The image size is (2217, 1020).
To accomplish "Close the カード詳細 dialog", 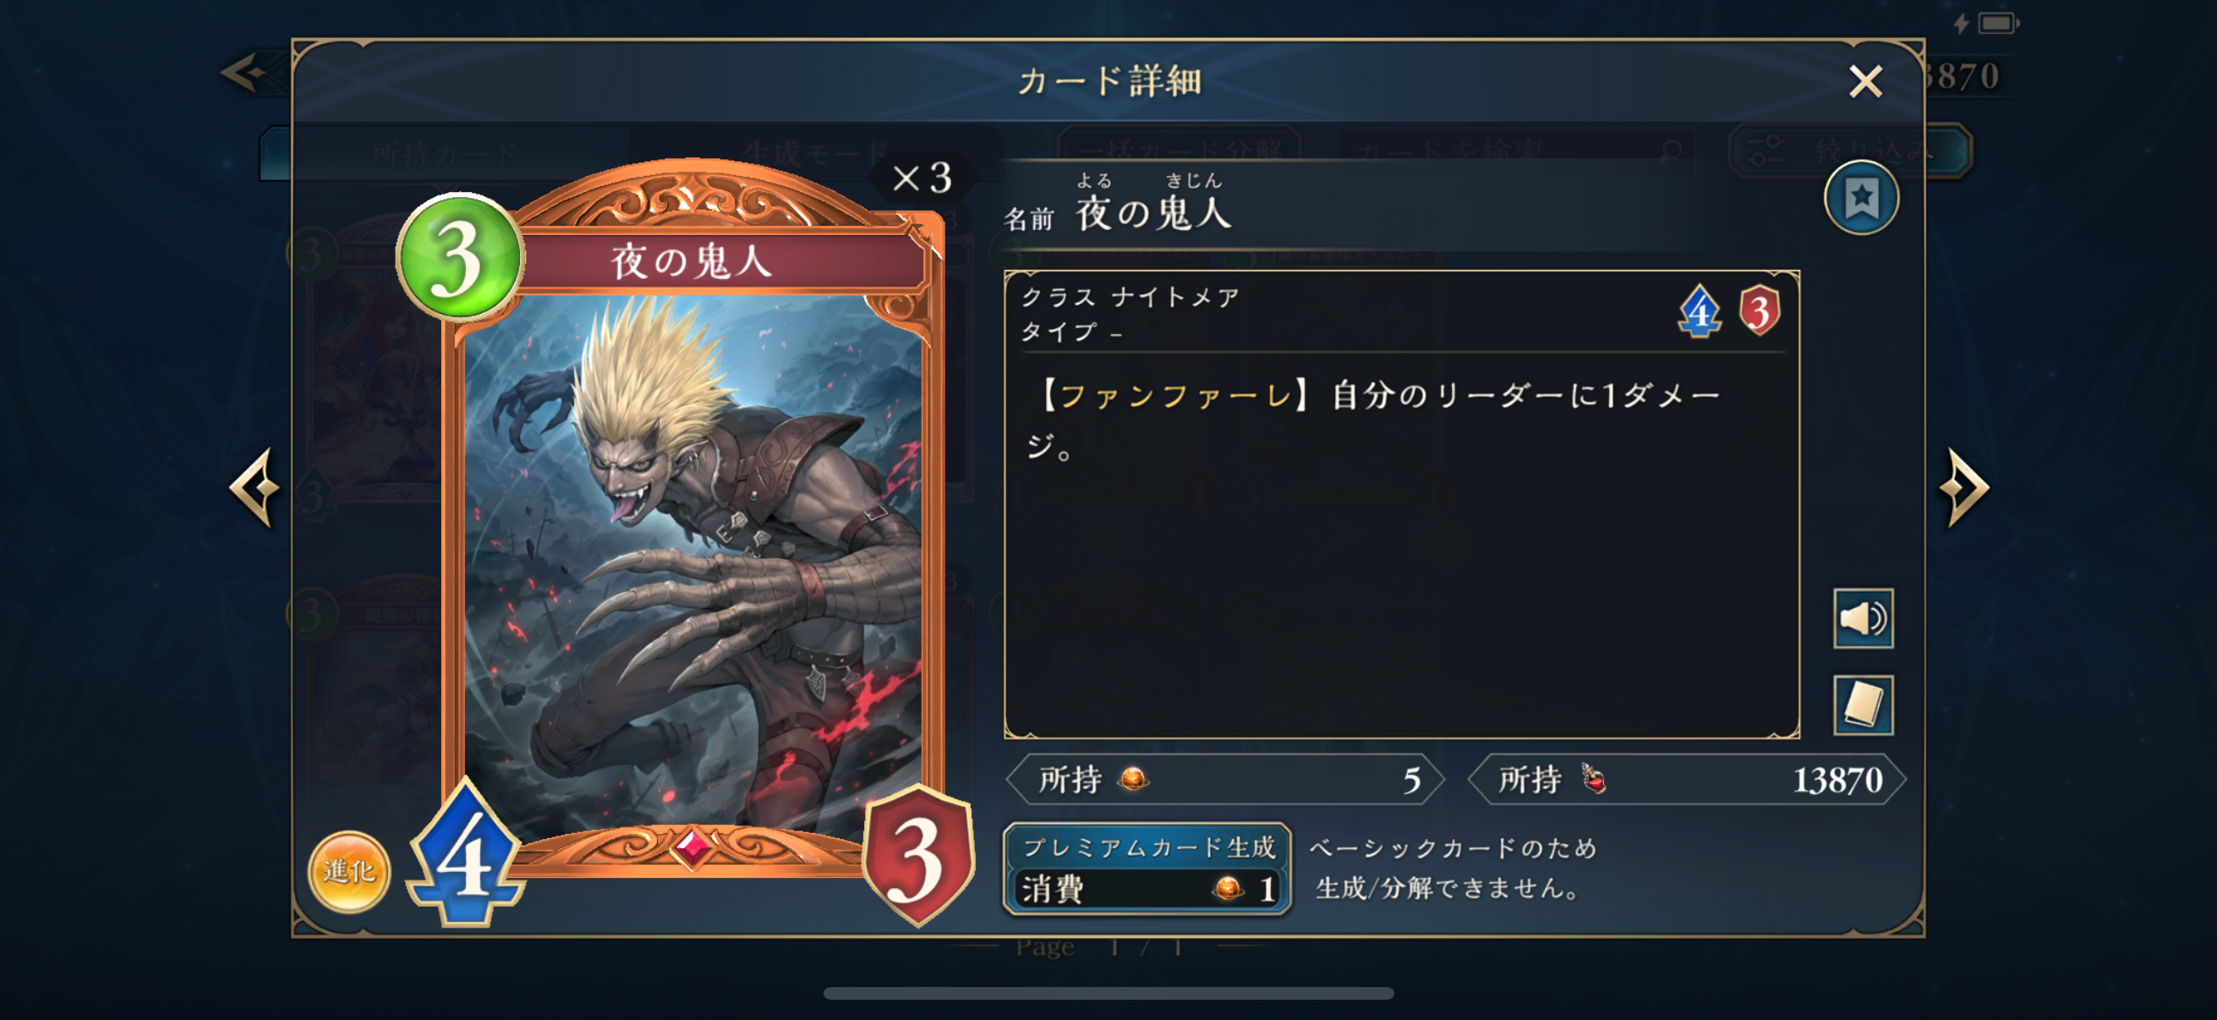I will pyautogui.click(x=1865, y=82).
